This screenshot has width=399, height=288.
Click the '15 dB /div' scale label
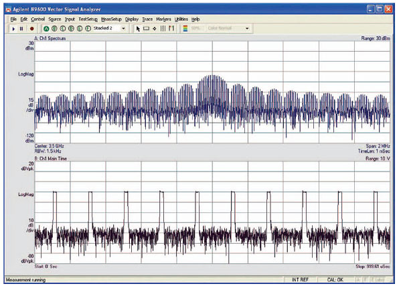coord(30,105)
